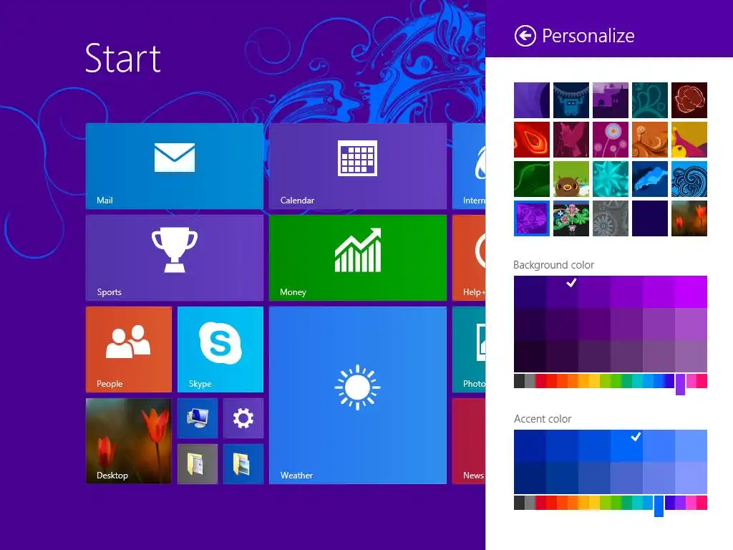
Task: Choose the plain dark navy background
Action: pos(650,218)
